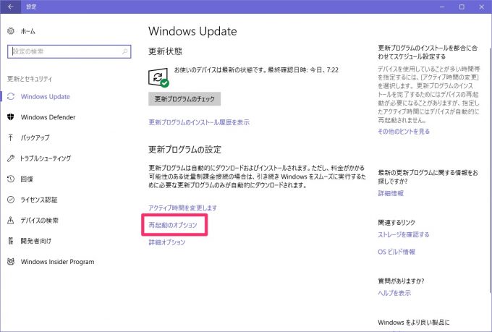Open ホーム in the sidebar

point(28,31)
